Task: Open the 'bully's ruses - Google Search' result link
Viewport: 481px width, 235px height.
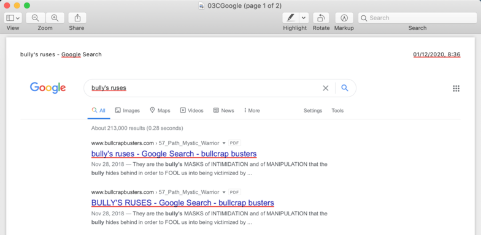Action: [x=174, y=154]
